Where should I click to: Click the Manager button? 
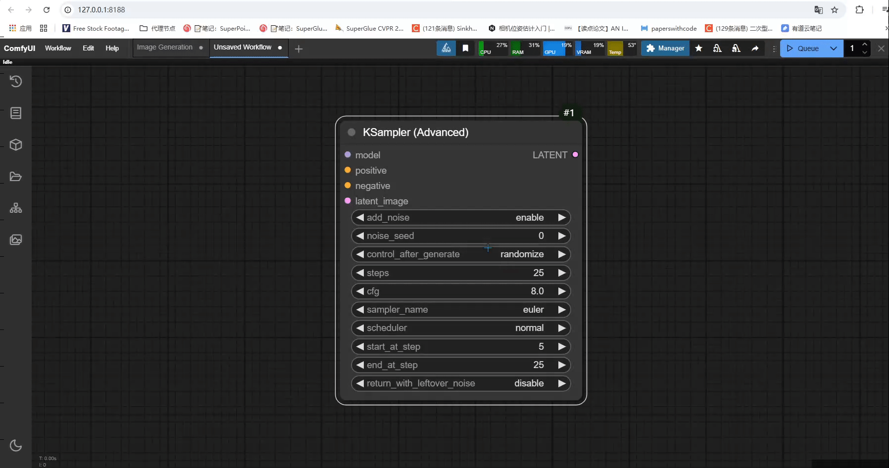(665, 48)
